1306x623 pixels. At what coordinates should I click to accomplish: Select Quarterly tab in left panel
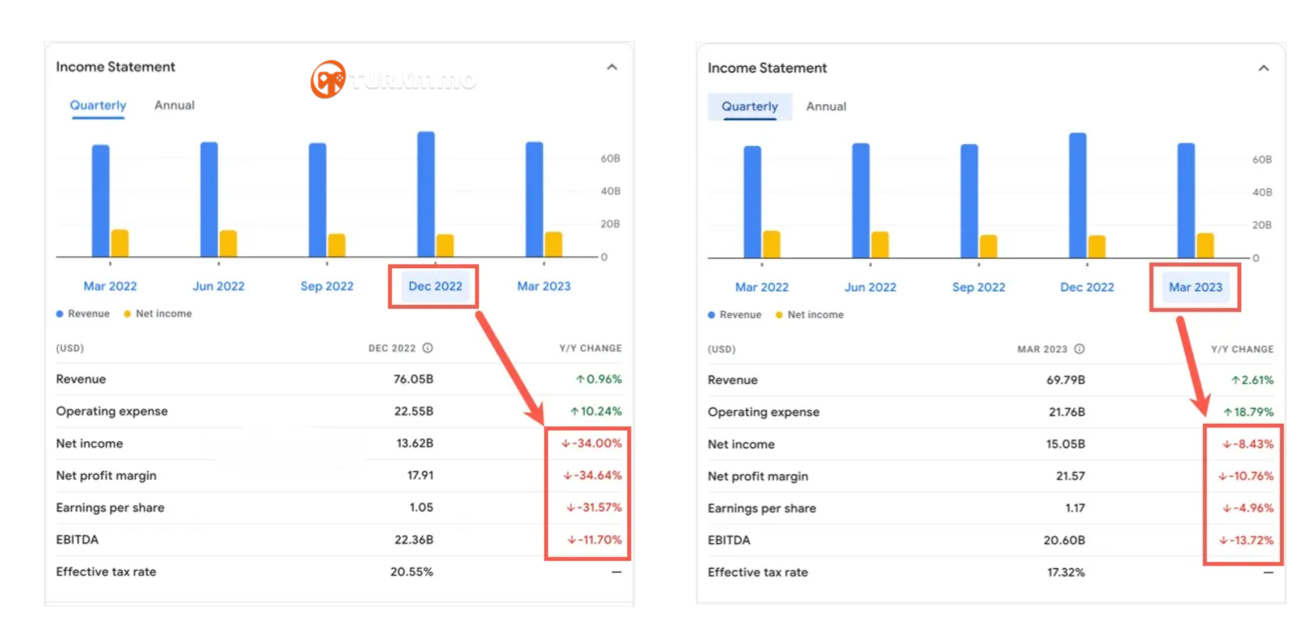tap(98, 105)
